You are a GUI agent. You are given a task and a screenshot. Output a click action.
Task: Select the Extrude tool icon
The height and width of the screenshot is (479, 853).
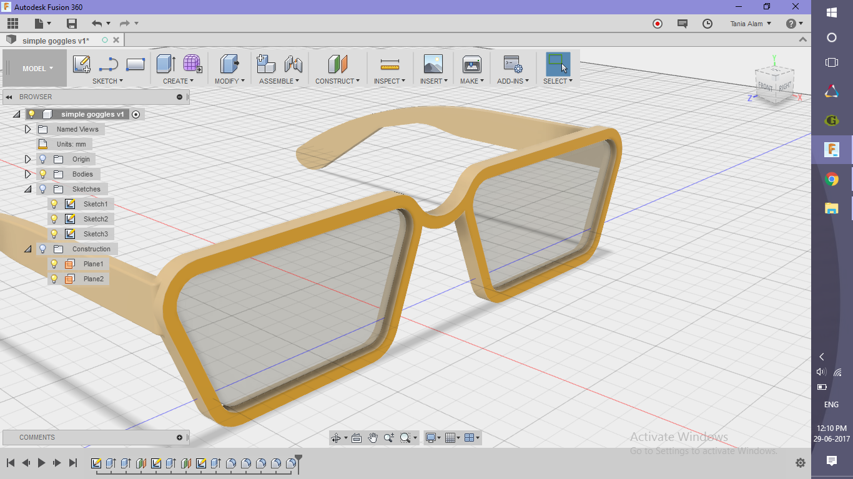pos(165,64)
